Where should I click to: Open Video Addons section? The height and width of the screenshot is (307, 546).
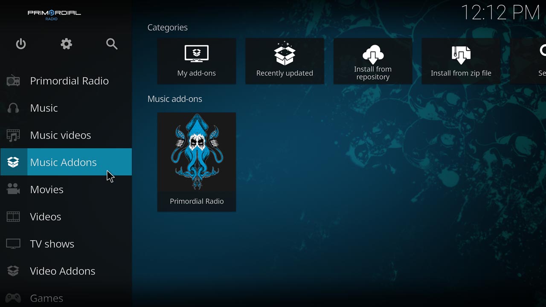point(66,271)
